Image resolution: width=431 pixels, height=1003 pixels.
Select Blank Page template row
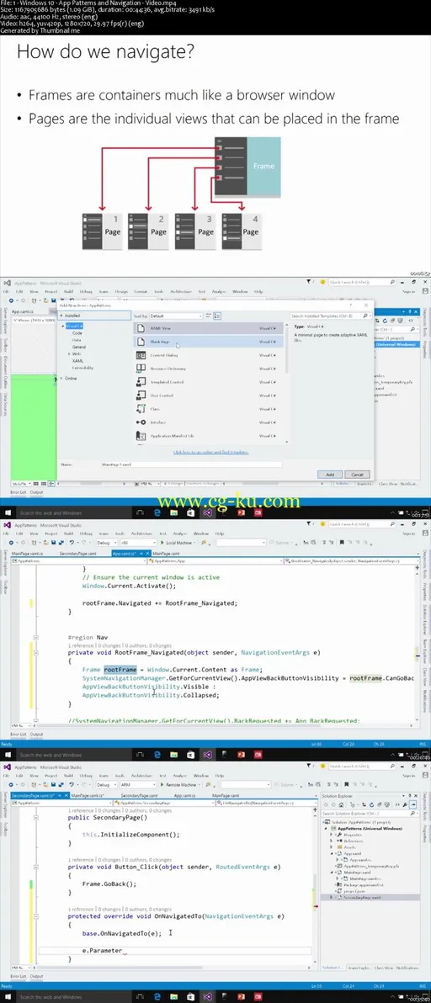pyautogui.click(x=208, y=342)
